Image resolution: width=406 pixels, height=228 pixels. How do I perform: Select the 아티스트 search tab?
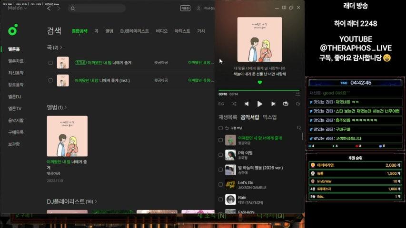(182, 31)
